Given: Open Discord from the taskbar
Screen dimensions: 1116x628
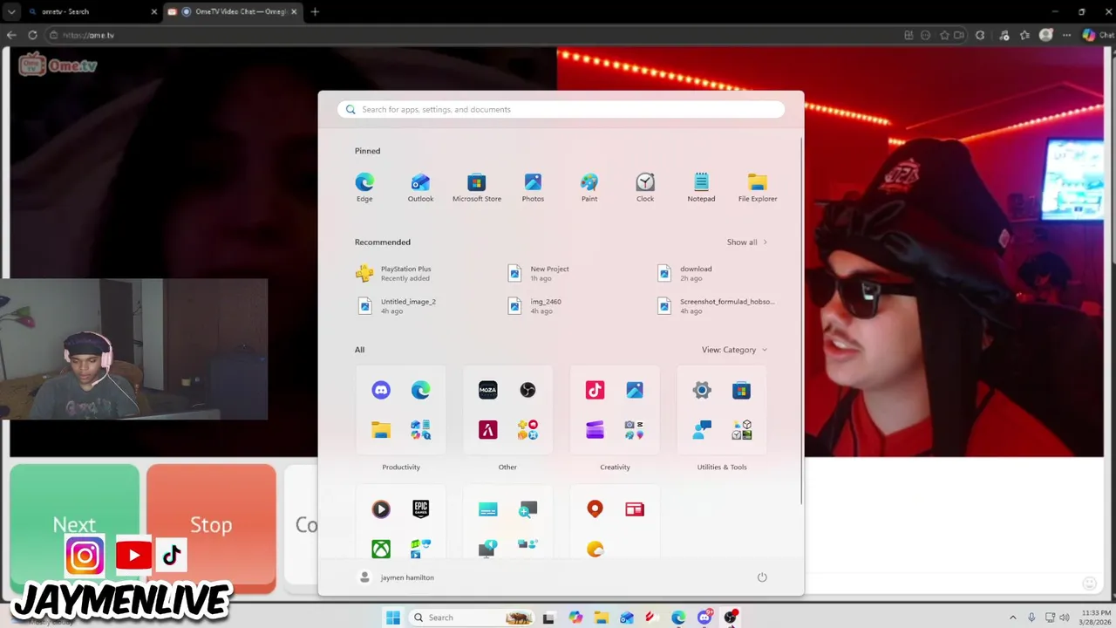Looking at the screenshot, I should [x=704, y=618].
